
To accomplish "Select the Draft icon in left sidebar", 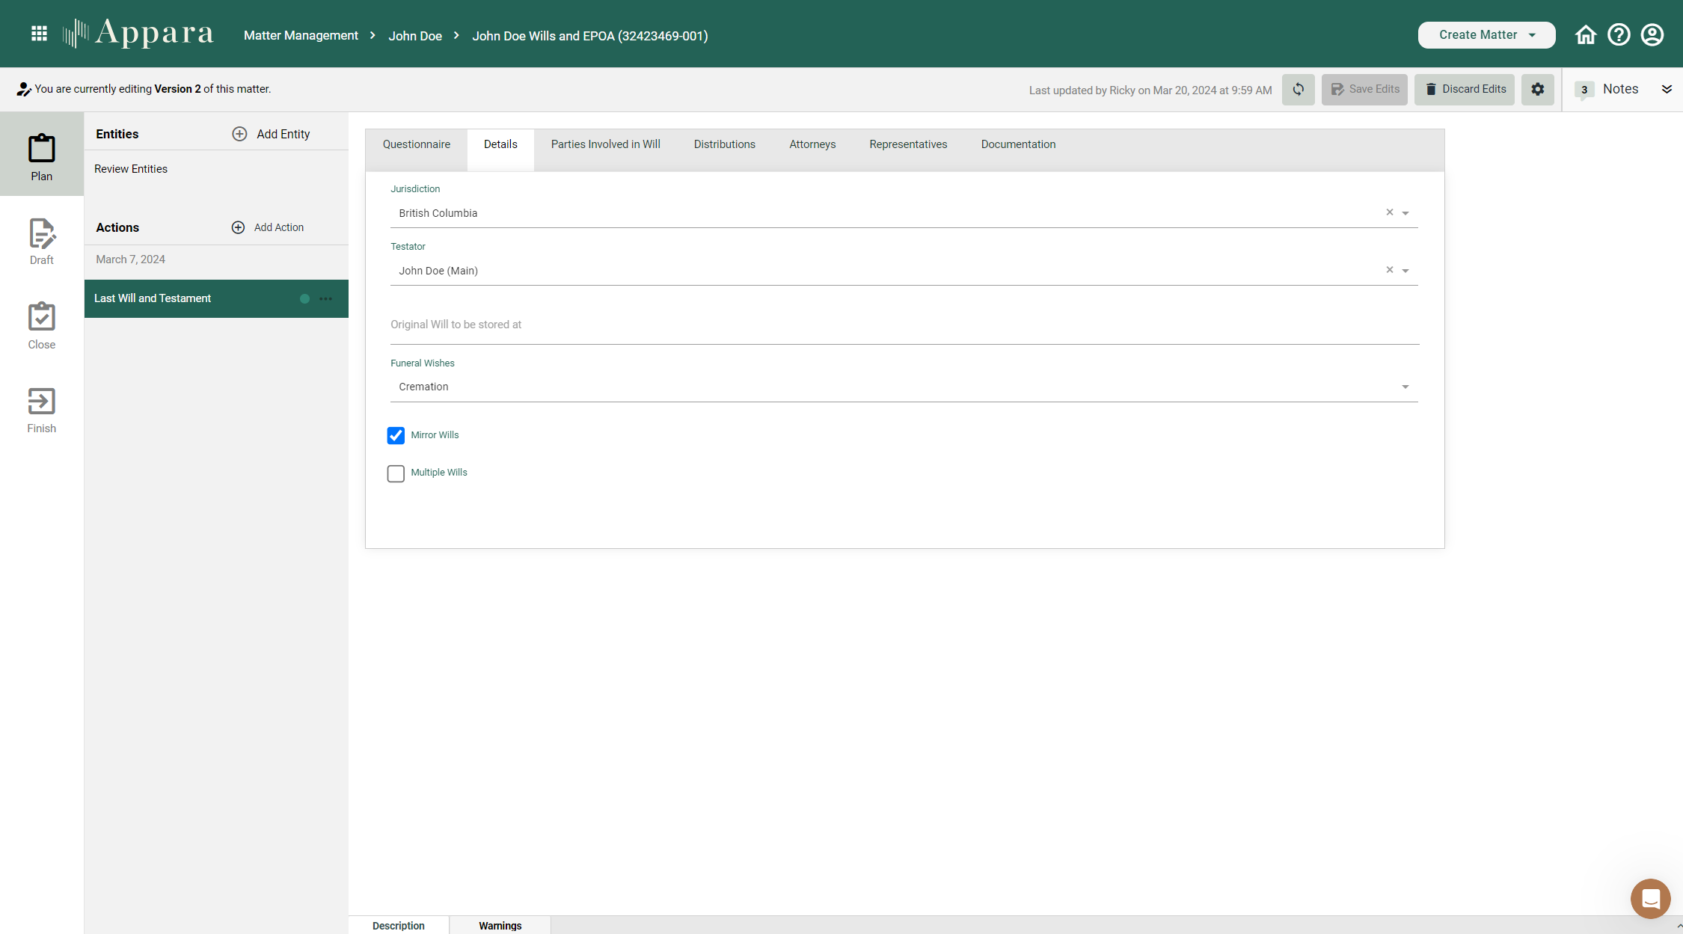I will click(41, 239).
